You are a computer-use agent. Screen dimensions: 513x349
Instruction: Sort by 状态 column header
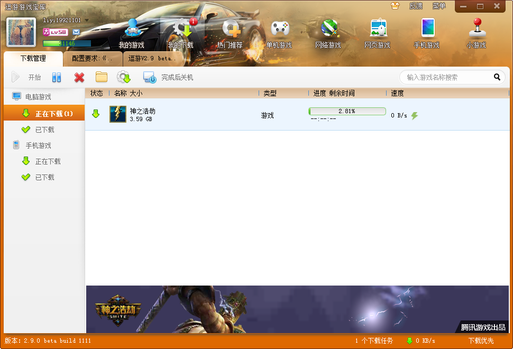pos(97,93)
